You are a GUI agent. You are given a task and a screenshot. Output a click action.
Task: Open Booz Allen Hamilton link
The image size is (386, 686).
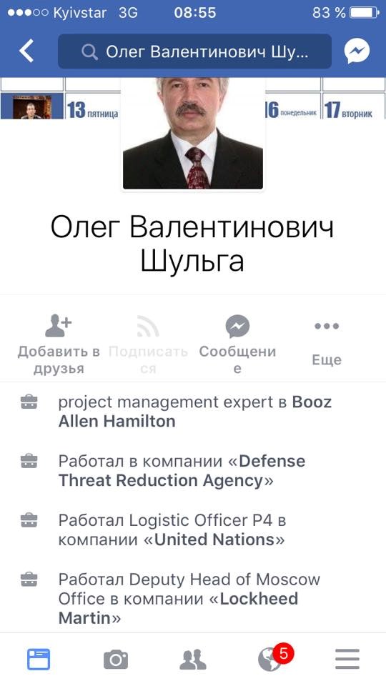[x=194, y=412]
